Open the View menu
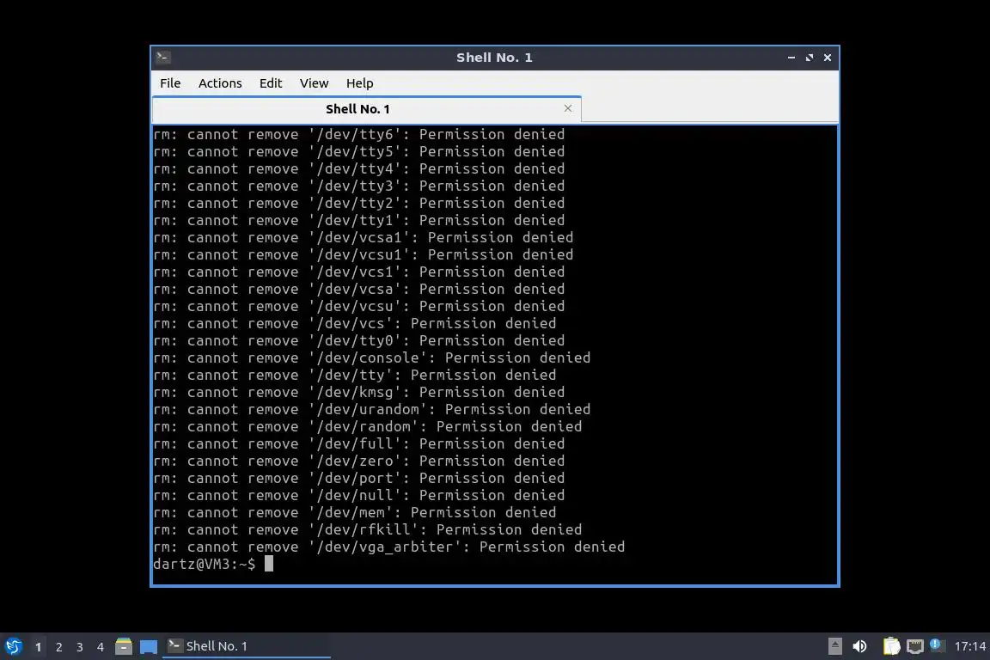 (314, 83)
